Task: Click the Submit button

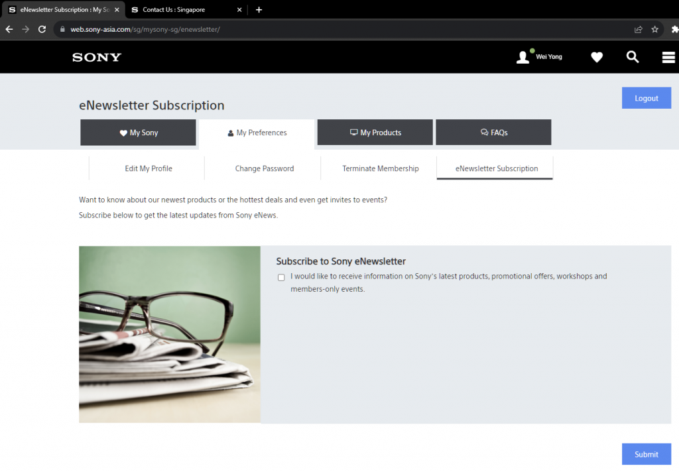Action: click(647, 454)
